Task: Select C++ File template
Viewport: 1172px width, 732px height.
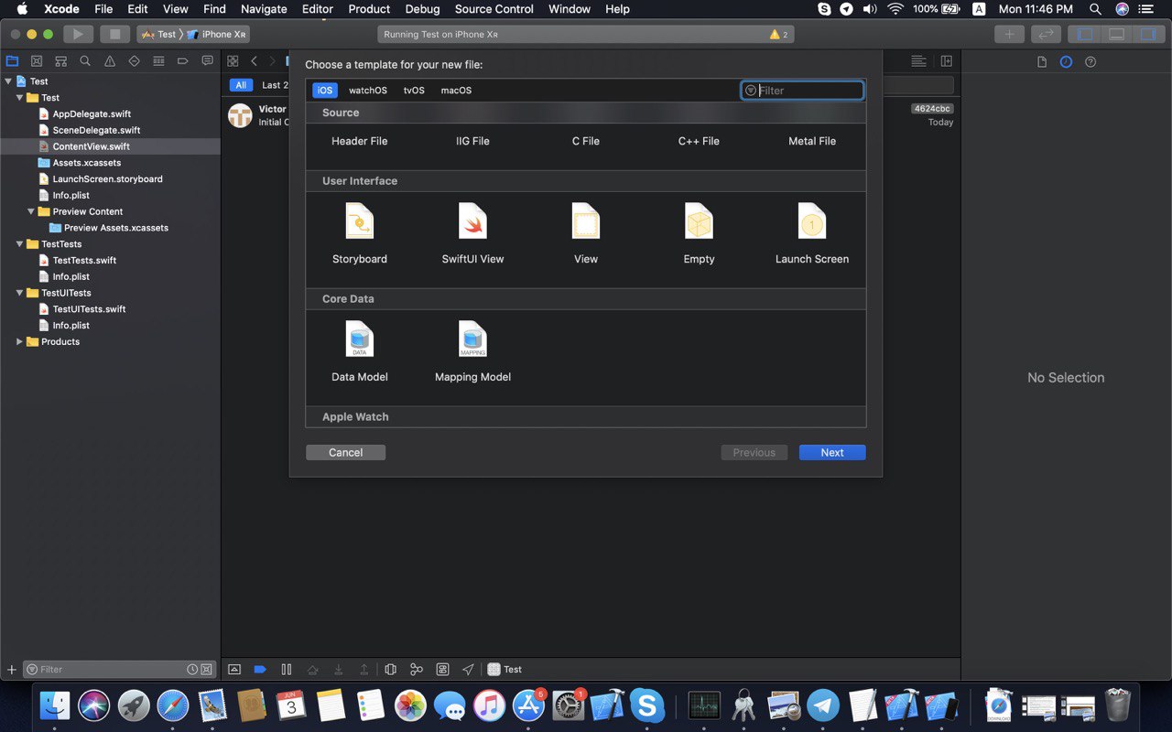Action: click(699, 141)
